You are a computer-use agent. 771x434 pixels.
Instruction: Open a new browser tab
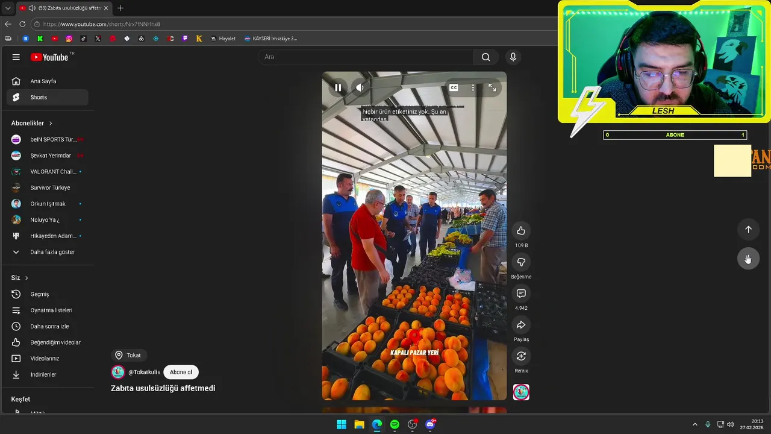(x=120, y=8)
